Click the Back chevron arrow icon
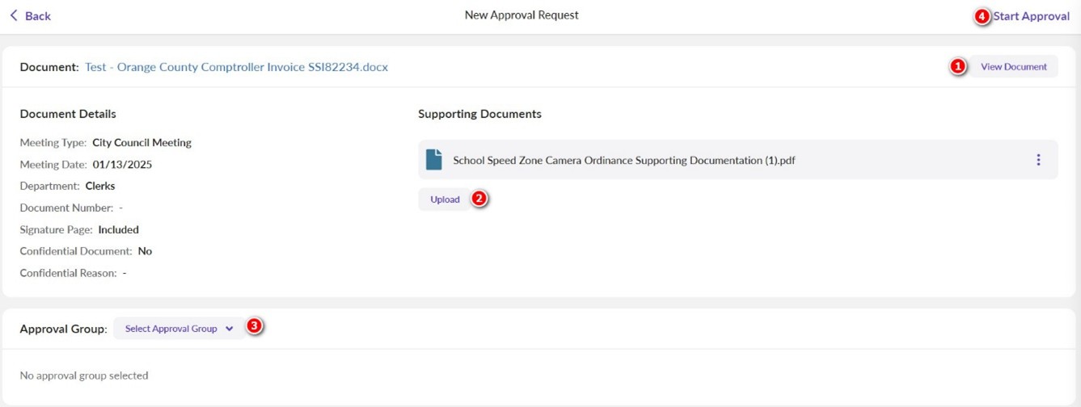The width and height of the screenshot is (1081, 407). pos(14,15)
